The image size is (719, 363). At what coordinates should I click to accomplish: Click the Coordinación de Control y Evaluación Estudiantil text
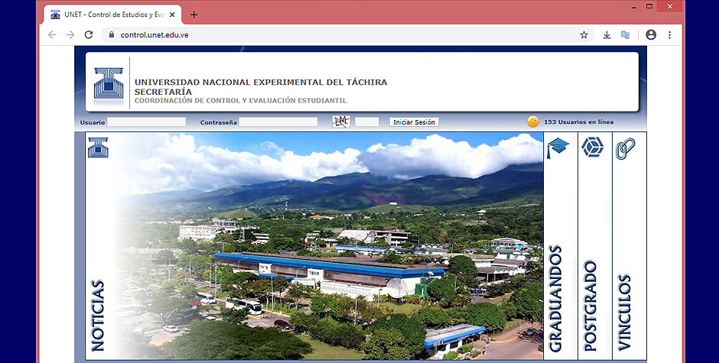(240, 100)
